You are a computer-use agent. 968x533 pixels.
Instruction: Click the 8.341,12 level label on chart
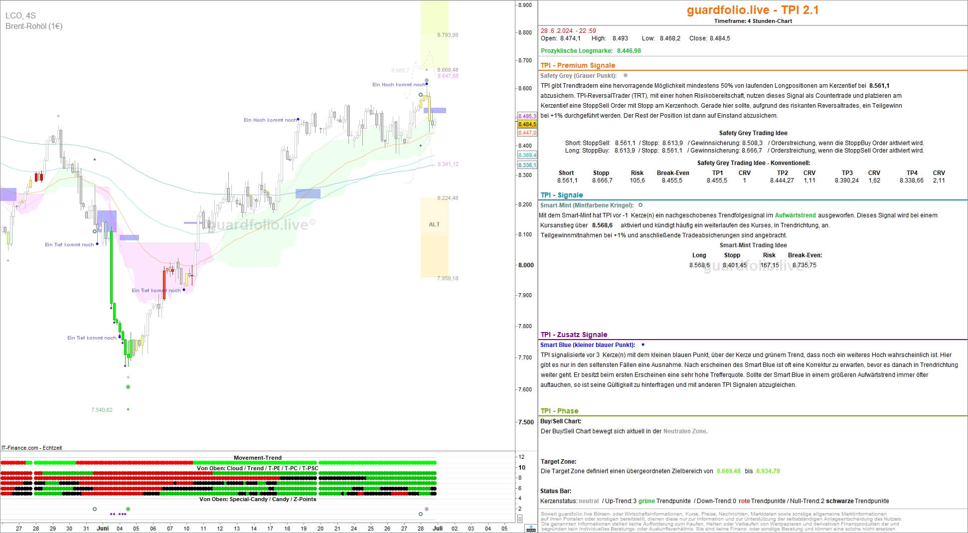tap(448, 164)
